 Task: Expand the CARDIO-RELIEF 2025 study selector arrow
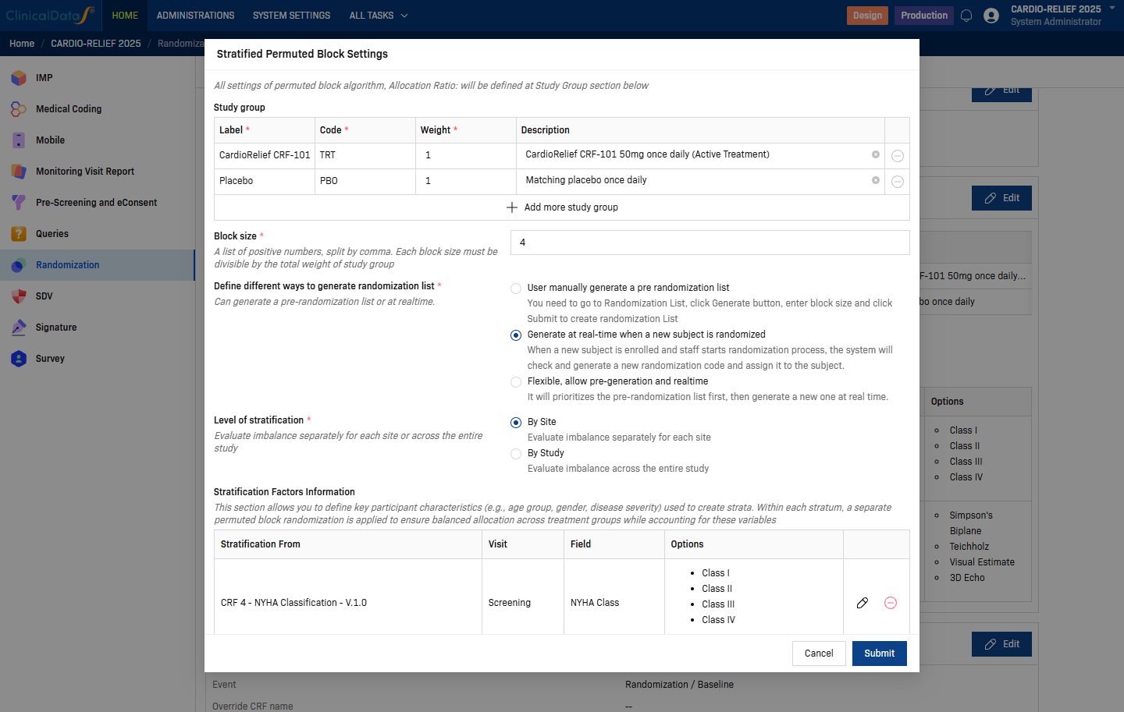pos(1112,8)
